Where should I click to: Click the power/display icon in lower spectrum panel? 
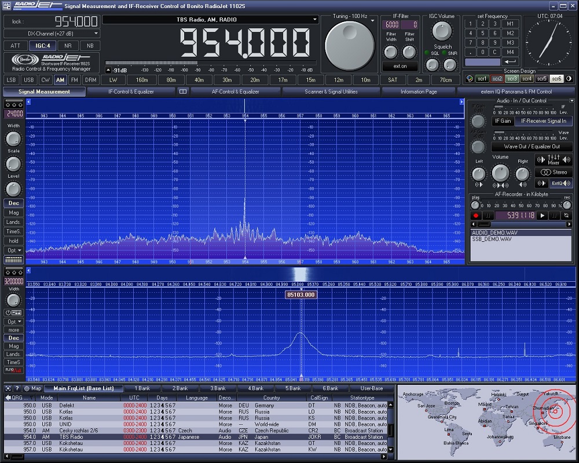point(14,313)
